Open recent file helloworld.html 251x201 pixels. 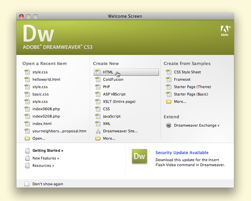coord(46,79)
